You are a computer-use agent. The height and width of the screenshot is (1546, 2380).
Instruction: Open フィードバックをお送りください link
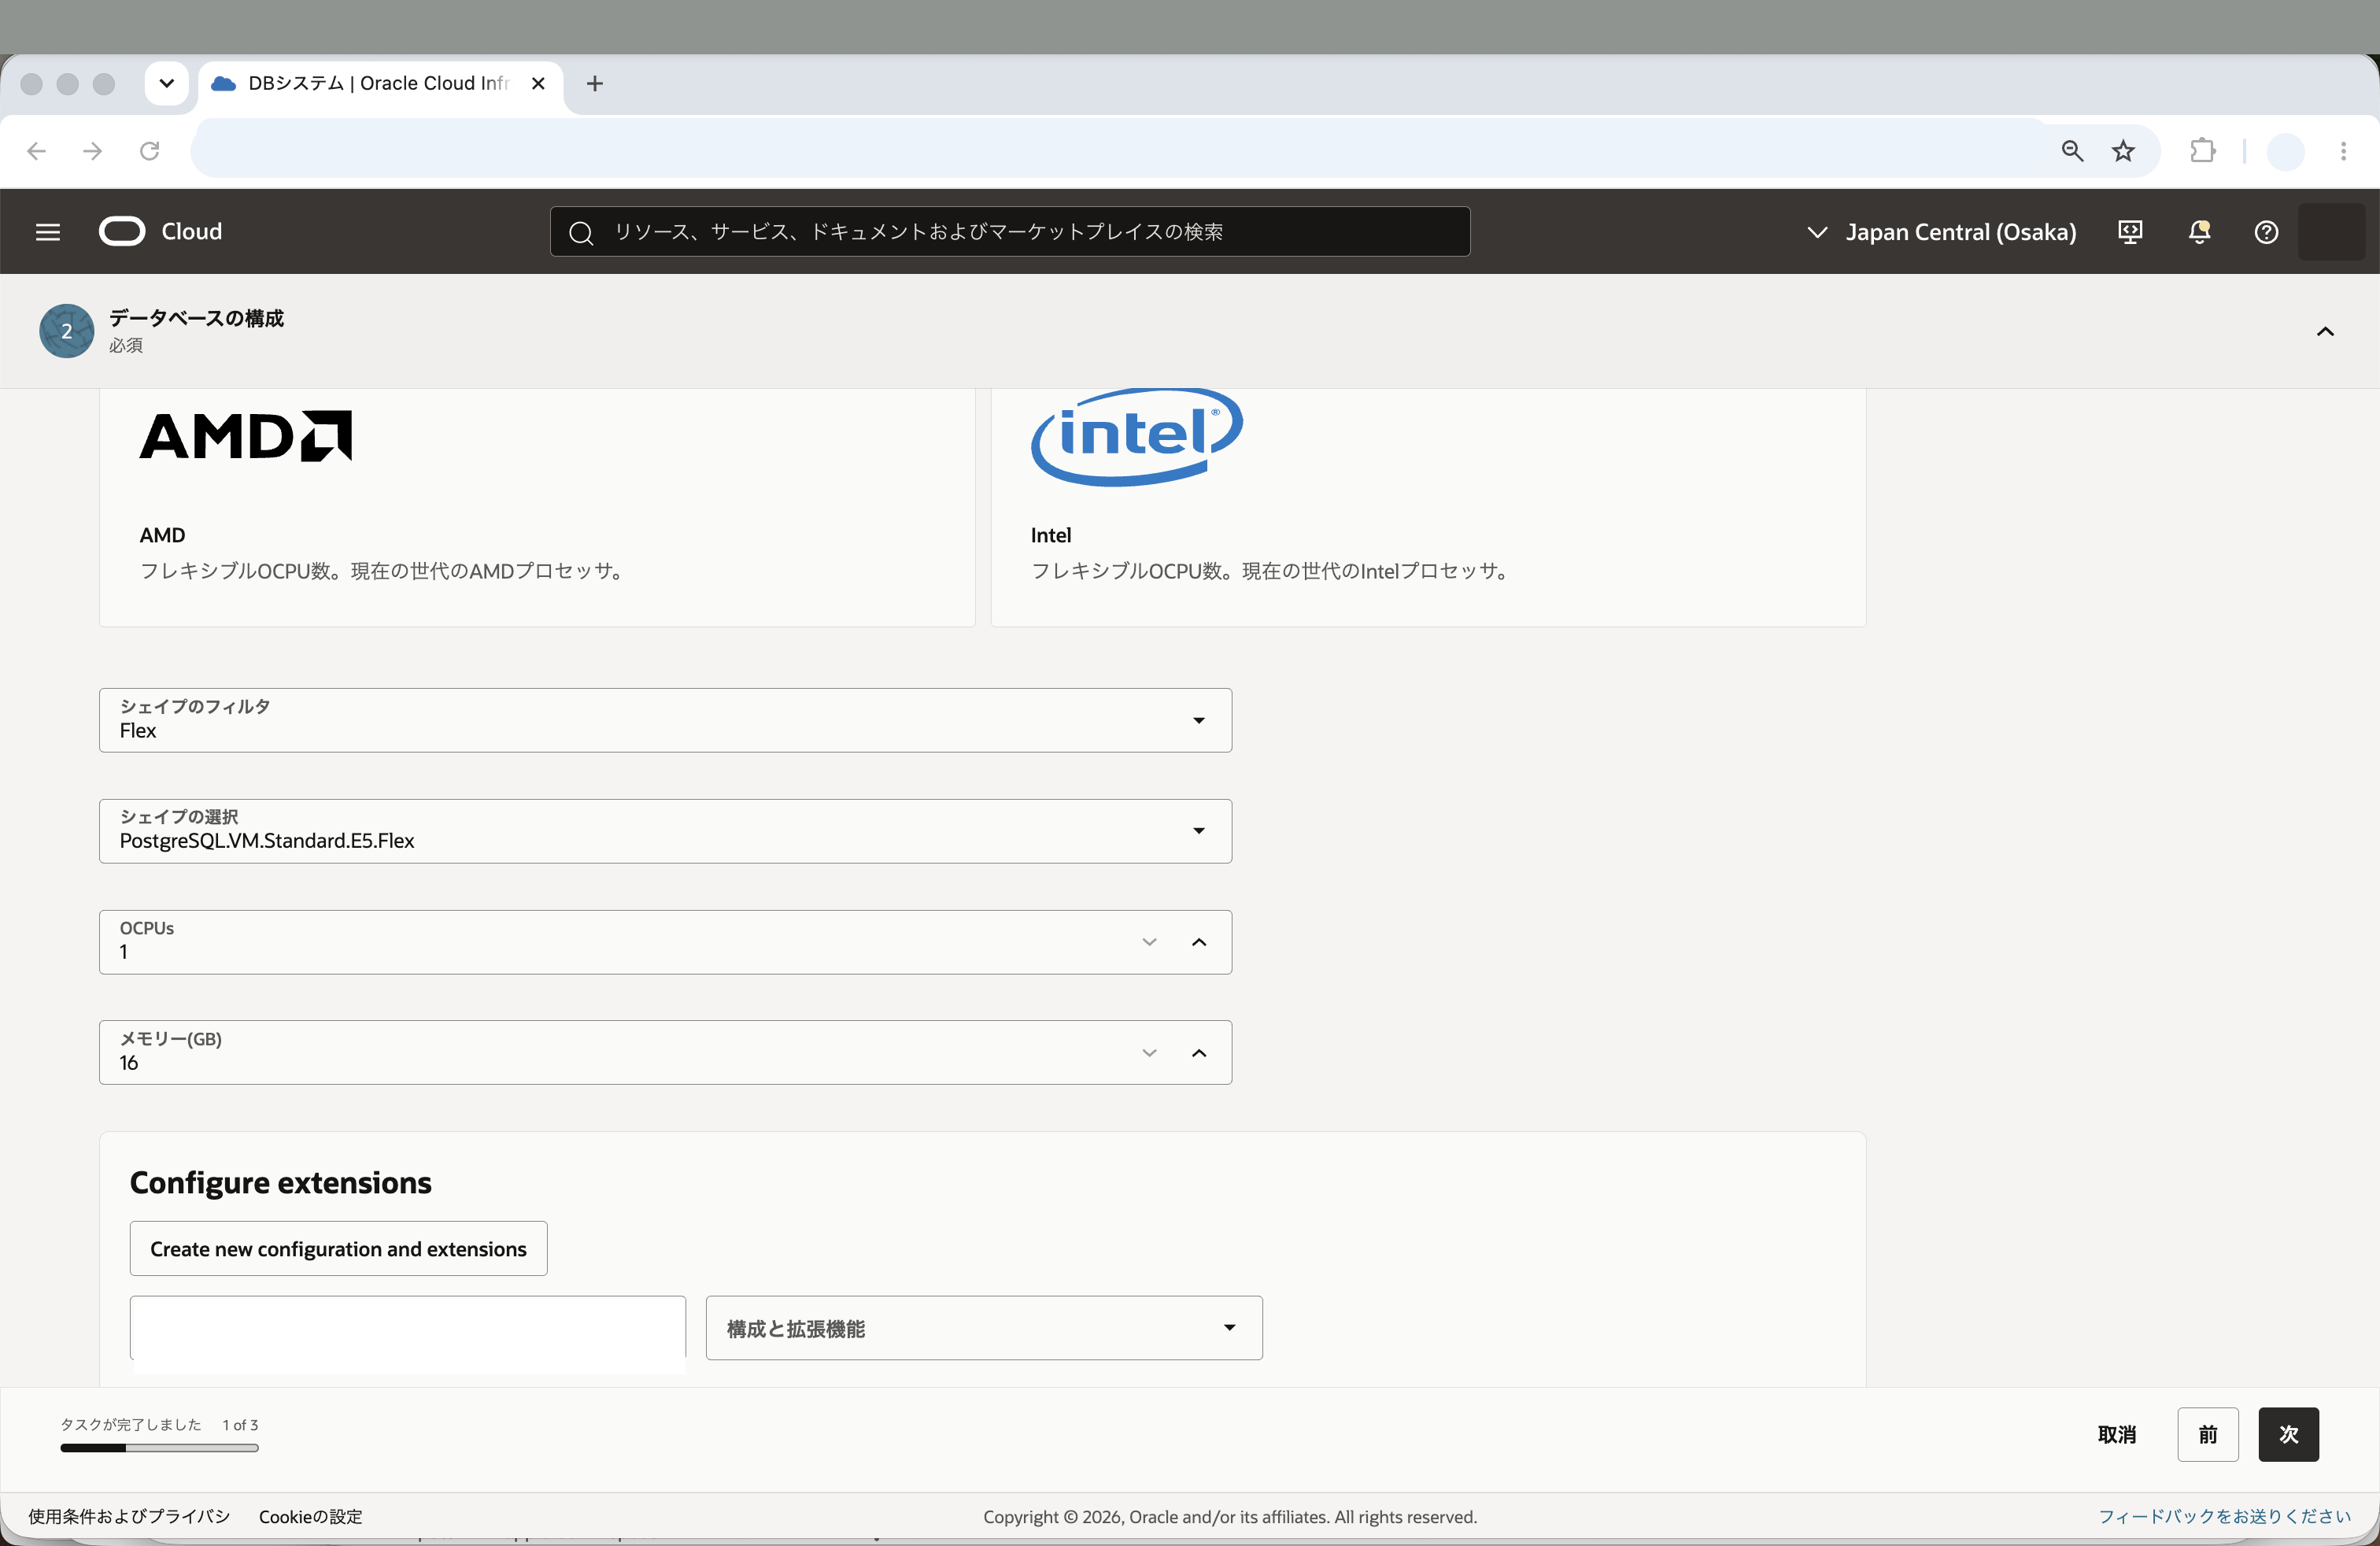point(2224,1516)
